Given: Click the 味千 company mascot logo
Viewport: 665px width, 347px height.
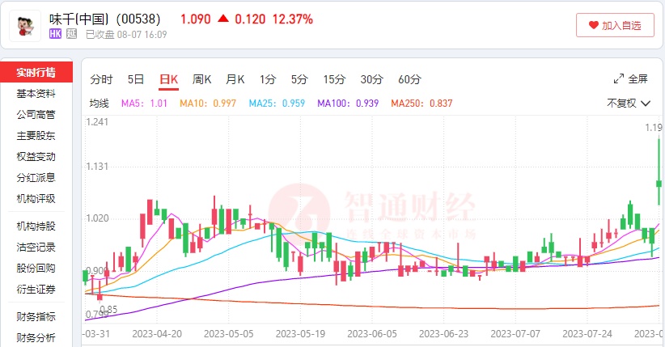Looking at the screenshot, I should coord(25,26).
